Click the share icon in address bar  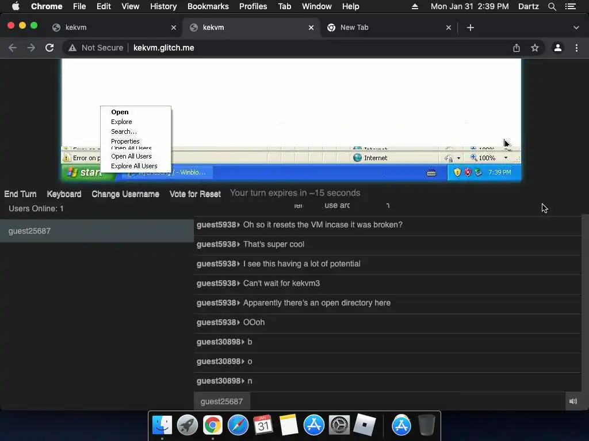coord(517,48)
